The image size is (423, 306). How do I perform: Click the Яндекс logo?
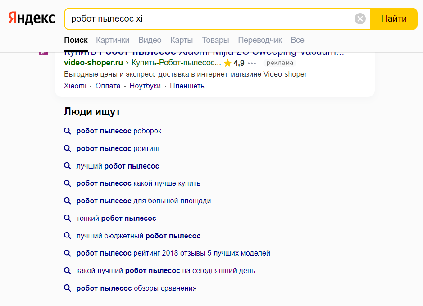click(32, 18)
